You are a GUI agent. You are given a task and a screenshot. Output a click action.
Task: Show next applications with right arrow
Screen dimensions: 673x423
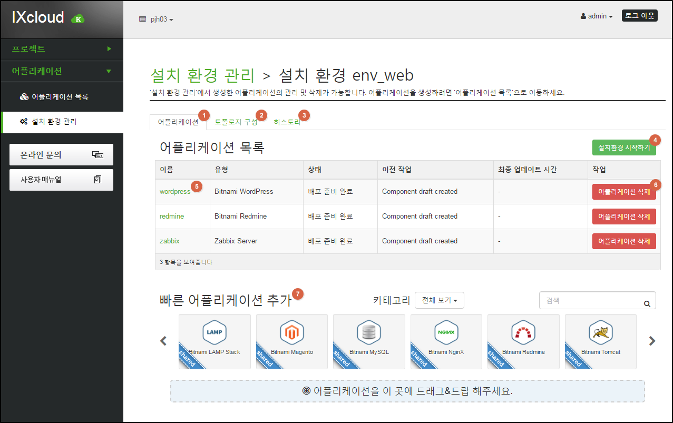click(x=652, y=341)
